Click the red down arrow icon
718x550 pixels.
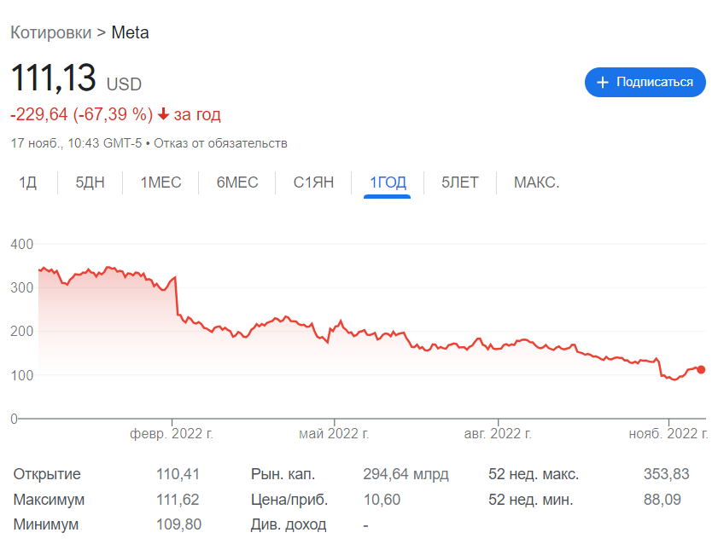[163, 114]
